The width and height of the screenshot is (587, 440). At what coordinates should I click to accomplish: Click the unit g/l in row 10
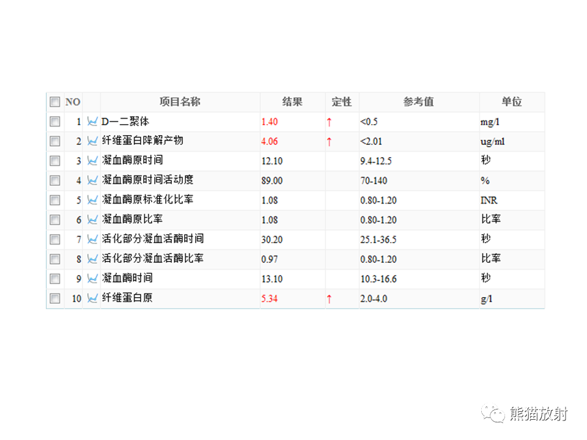(487, 299)
